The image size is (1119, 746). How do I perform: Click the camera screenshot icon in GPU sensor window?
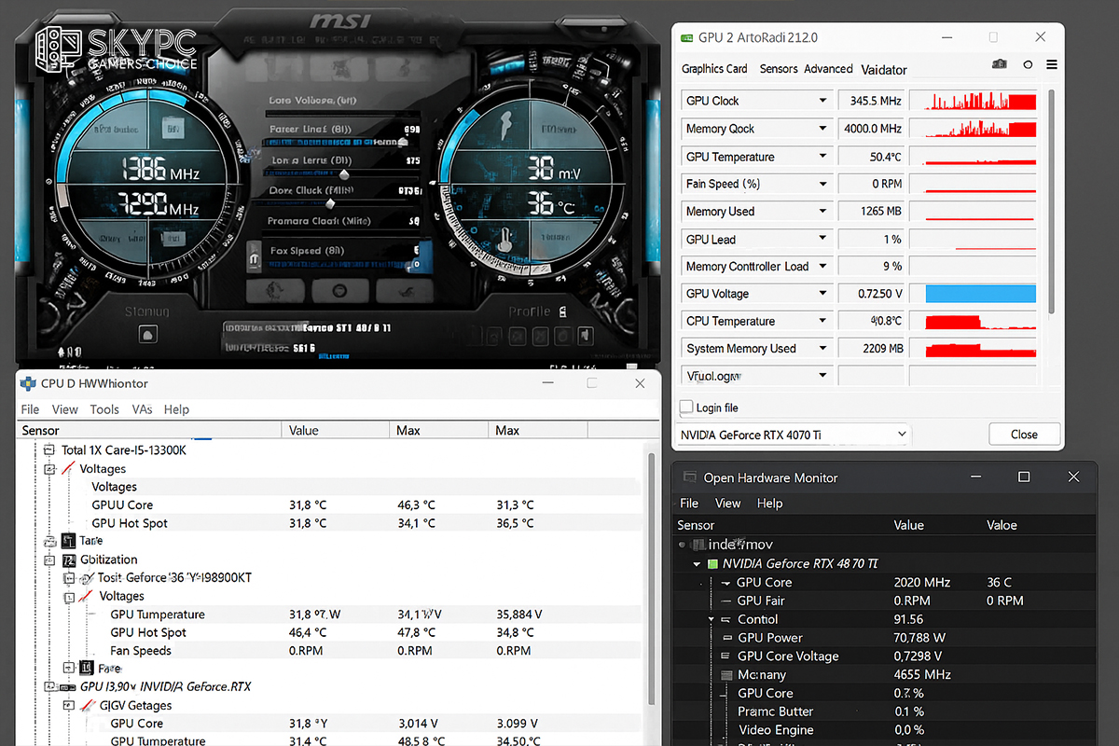point(1000,64)
